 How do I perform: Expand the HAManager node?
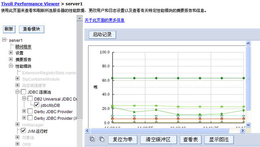coord(17,124)
